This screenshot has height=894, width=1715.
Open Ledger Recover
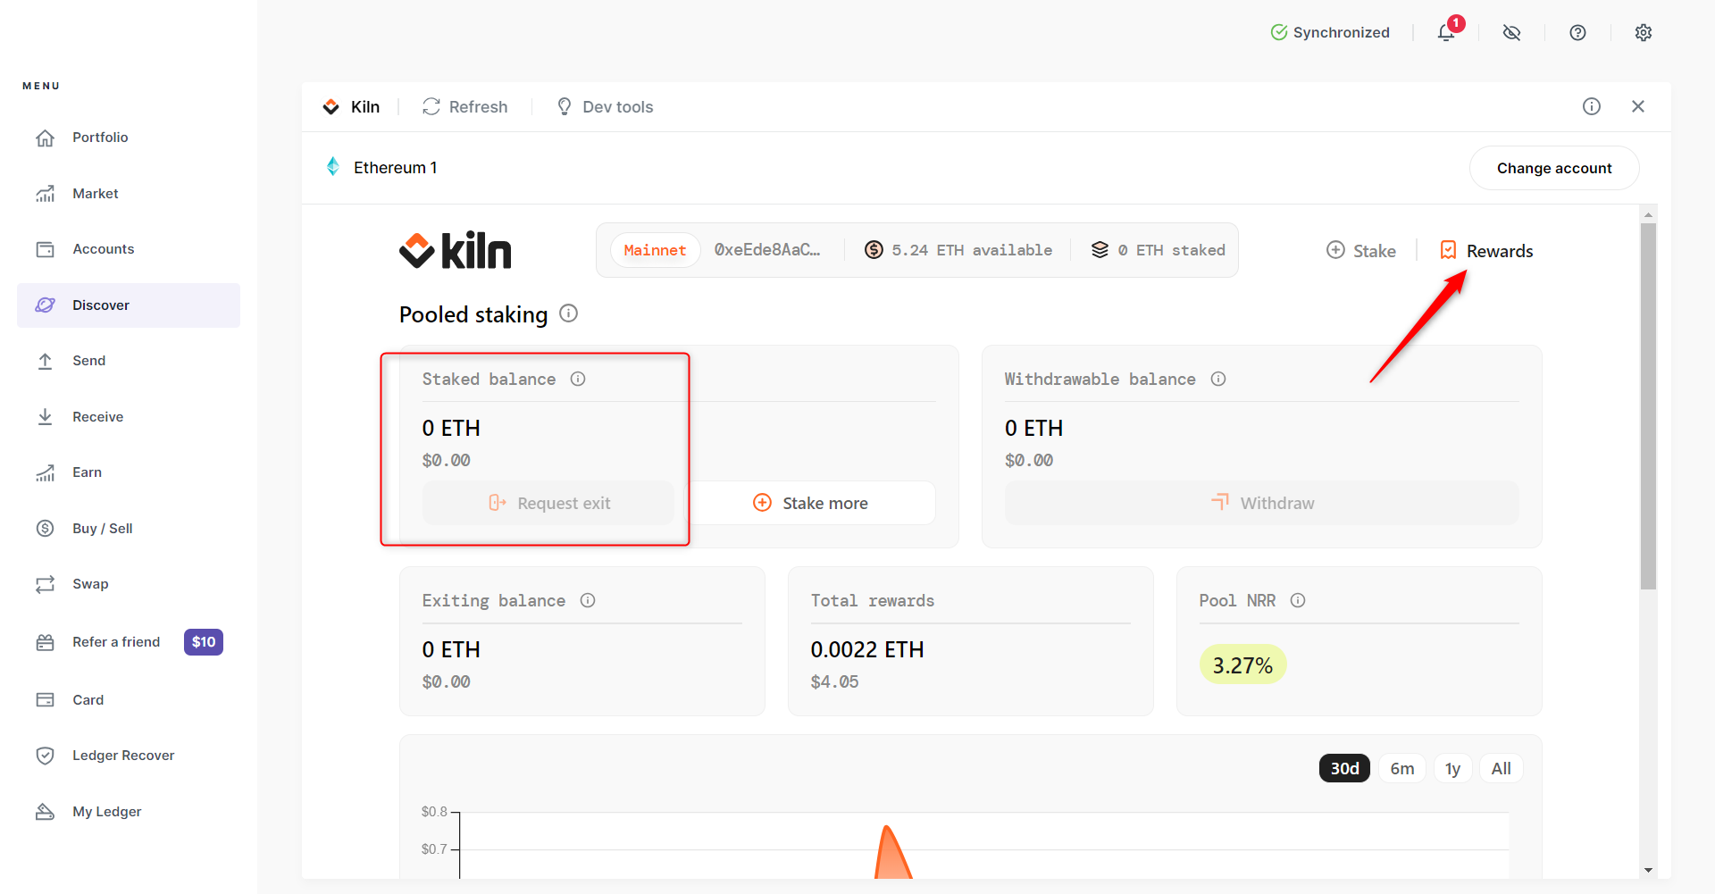point(129,756)
